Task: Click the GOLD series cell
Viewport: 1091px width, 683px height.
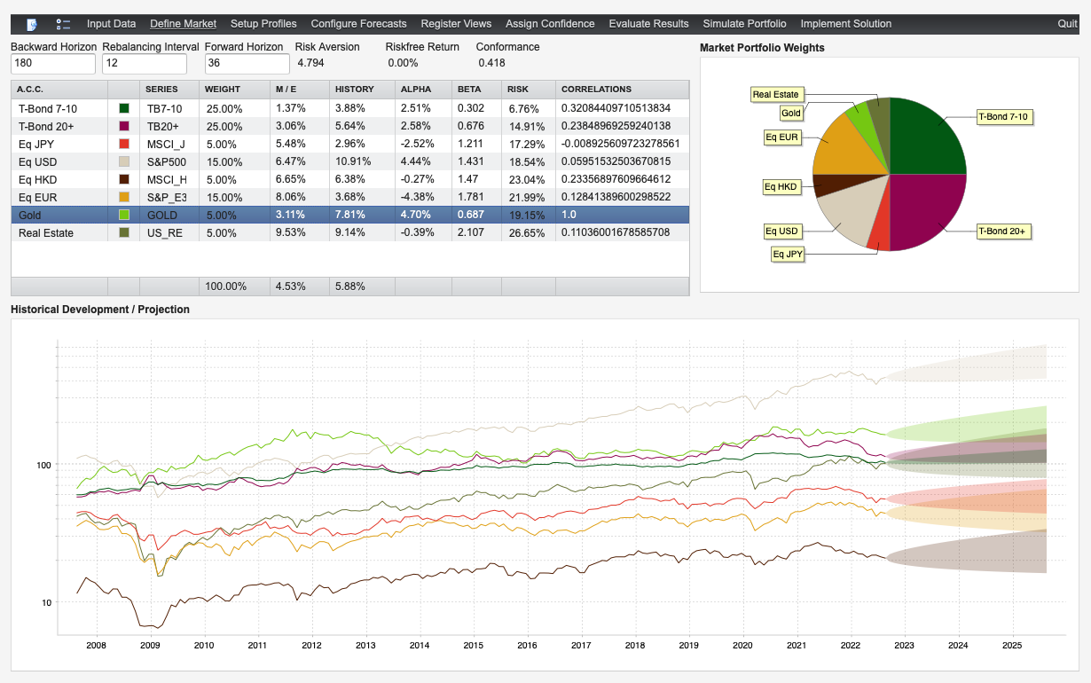Action: point(169,215)
